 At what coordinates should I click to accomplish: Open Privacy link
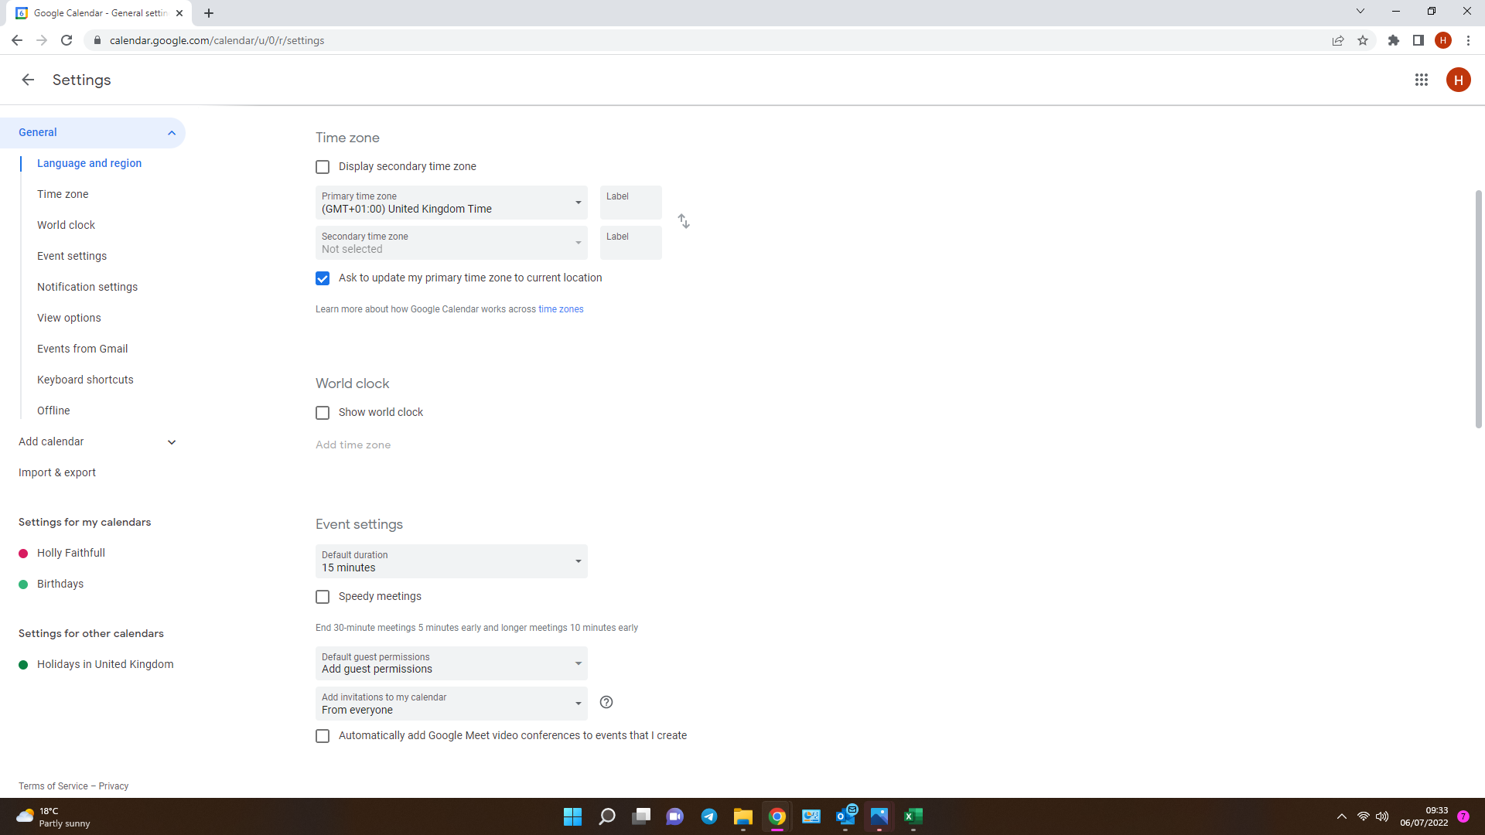[114, 786]
